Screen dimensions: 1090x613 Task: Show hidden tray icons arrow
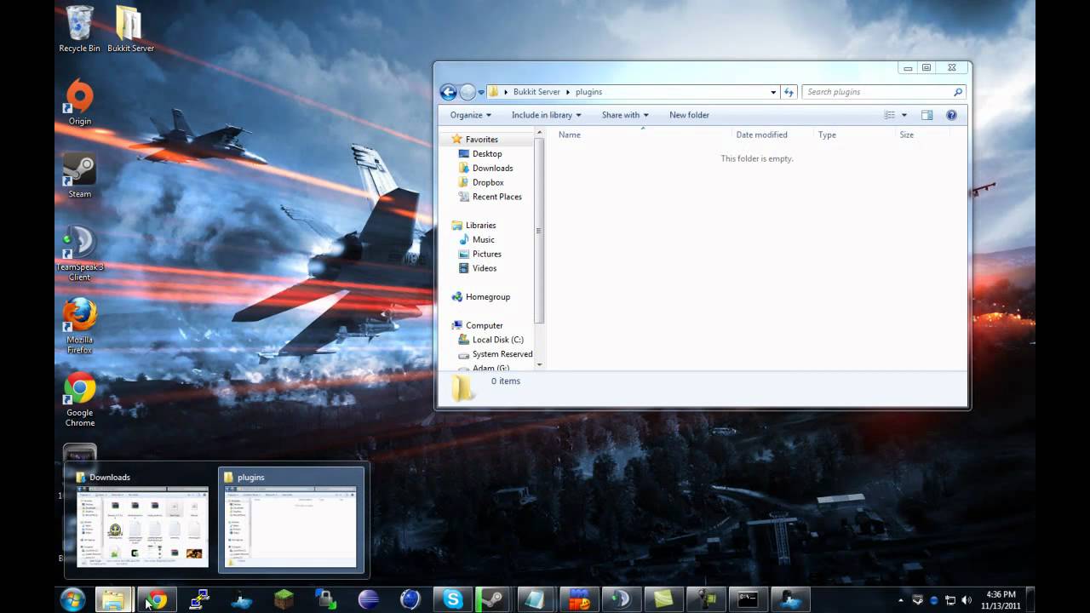(x=901, y=600)
